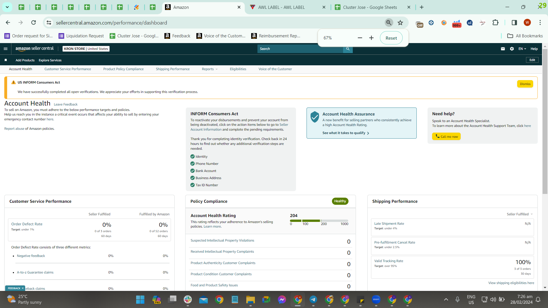Go back using the browser back arrow
548x308 pixels.
pos(8,23)
